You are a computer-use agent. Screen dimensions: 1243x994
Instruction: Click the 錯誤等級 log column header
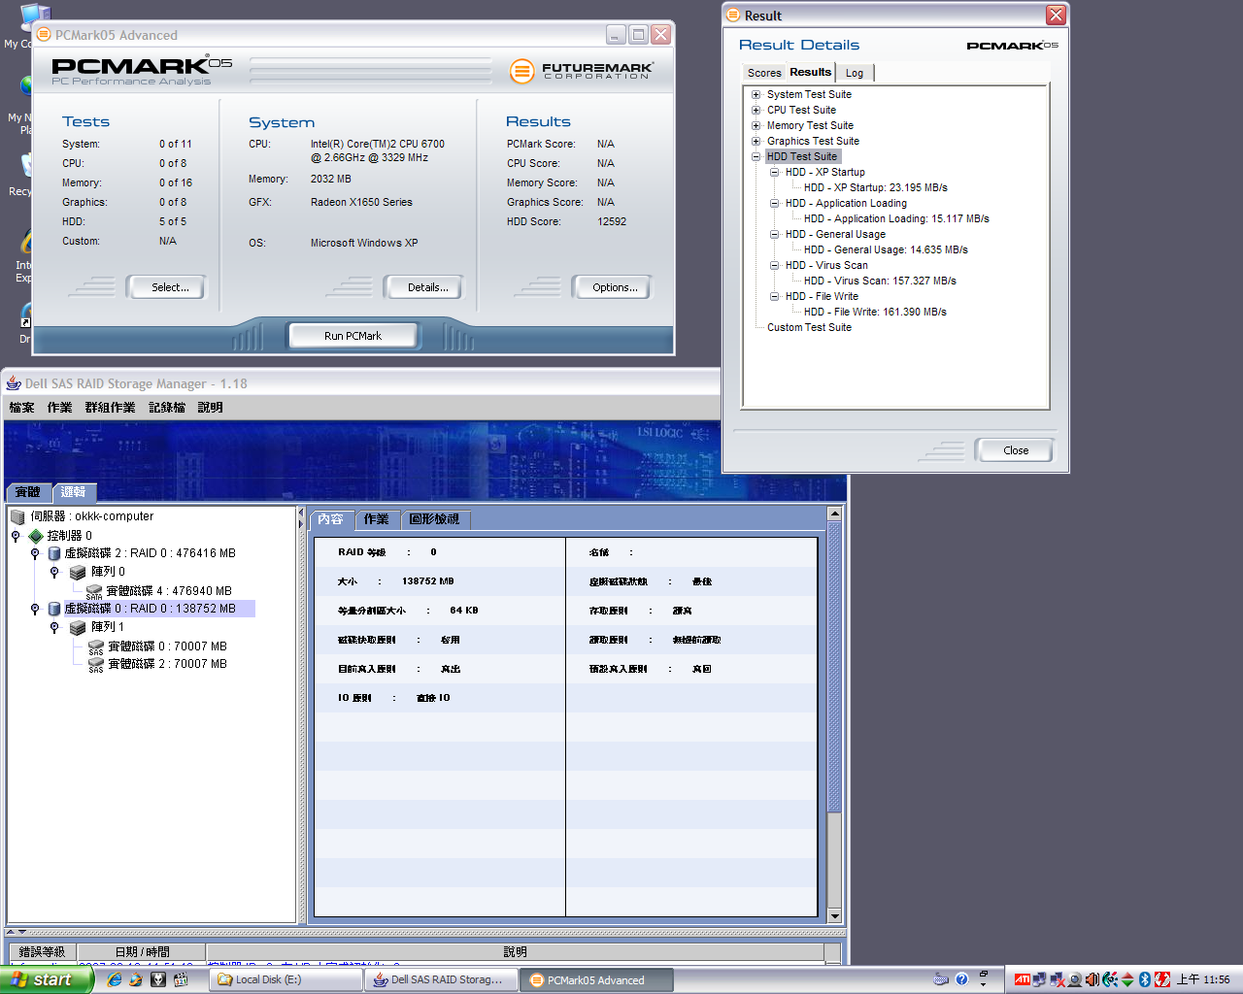tap(42, 952)
